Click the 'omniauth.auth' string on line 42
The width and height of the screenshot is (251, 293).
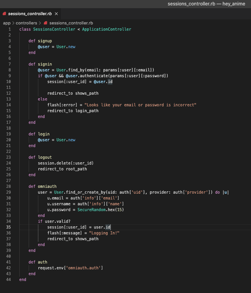[x=83, y=268]
